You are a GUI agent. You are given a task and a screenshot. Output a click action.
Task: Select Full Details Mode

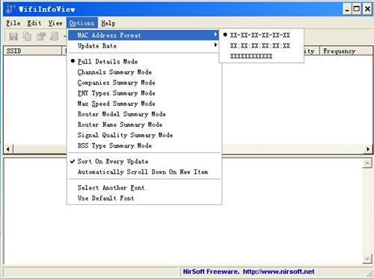[x=144, y=61]
